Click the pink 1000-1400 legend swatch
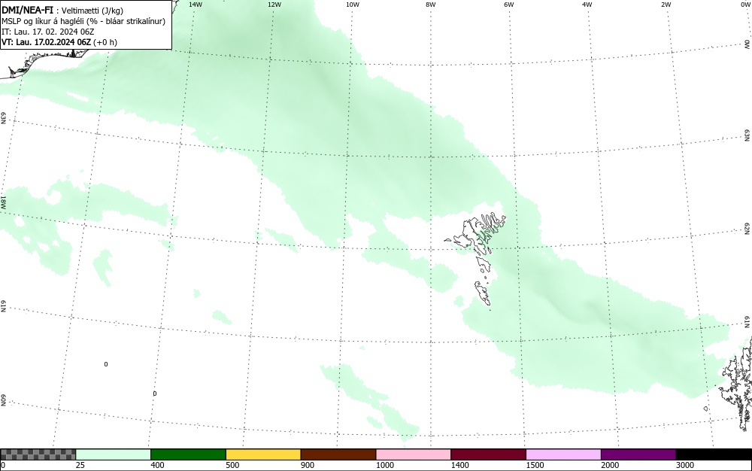 (414, 454)
